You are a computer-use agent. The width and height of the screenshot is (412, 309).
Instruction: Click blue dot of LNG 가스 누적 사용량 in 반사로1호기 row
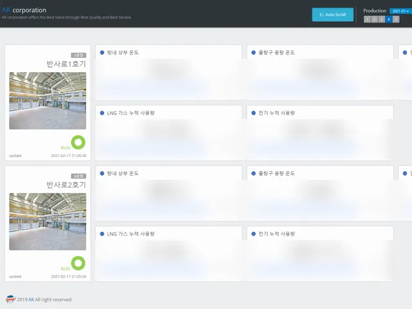(x=102, y=113)
